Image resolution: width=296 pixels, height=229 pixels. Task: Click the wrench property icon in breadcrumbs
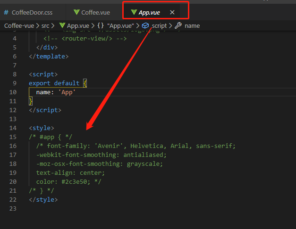click(x=178, y=25)
